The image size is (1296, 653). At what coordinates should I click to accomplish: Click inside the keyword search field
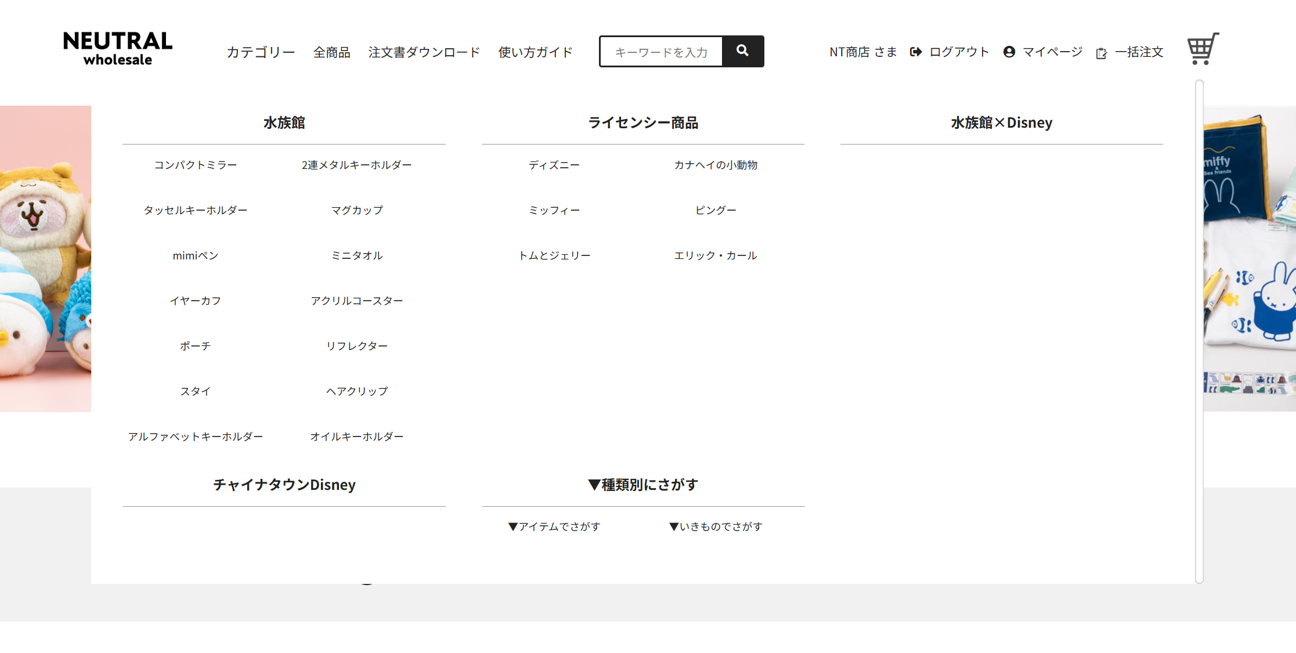pos(661,52)
